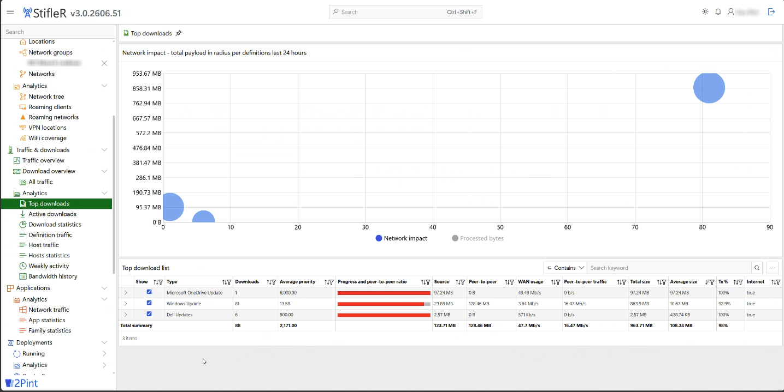Click the large bubble near 80 downloads
This screenshot has width=784, height=392.
coord(709,87)
